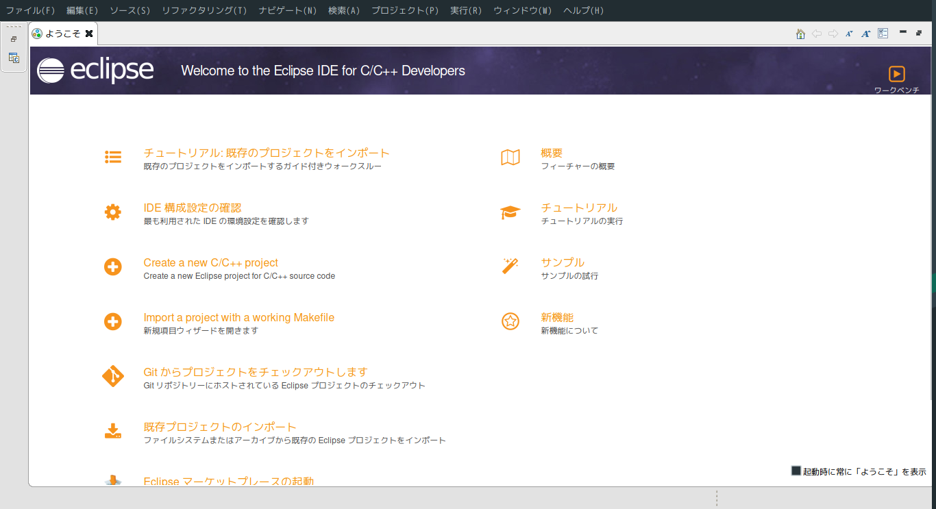Click the 新規項目ウィザードを開きます description text
Viewport: 936px width, 509px height.
pyautogui.click(x=201, y=331)
